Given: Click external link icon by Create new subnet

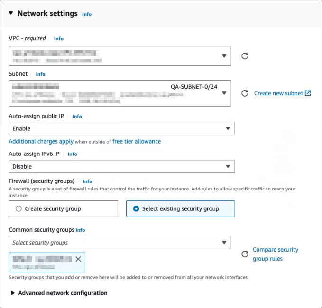Looking at the screenshot, I should tap(308, 93).
